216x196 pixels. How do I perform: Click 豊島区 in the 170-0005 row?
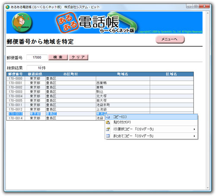point(71,101)
